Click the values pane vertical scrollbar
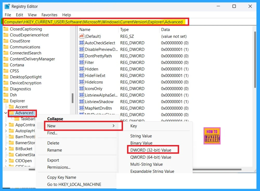Viewport: 260px width, 191px height. [x=255, y=60]
